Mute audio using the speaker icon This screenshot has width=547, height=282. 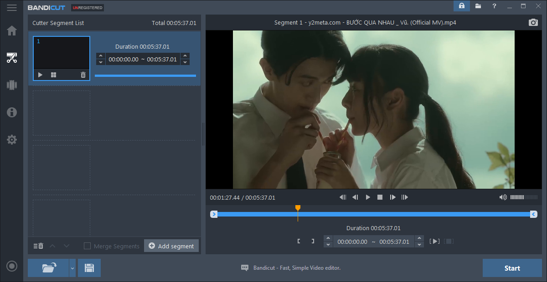click(503, 197)
